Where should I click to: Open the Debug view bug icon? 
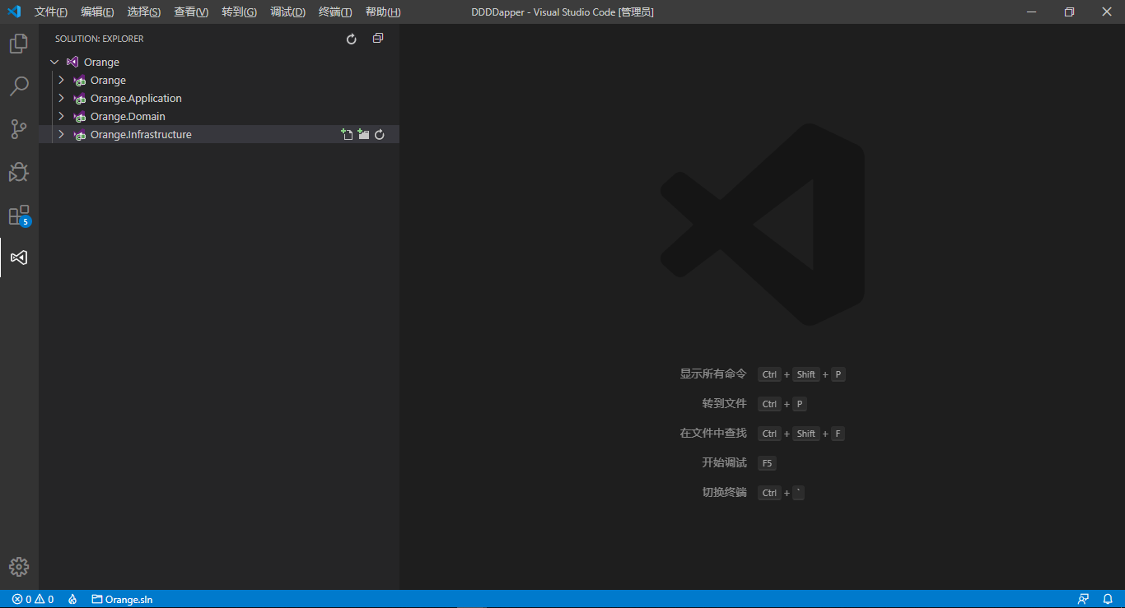(x=19, y=172)
